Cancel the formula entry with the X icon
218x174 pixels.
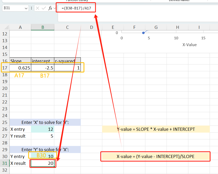pyautogui.click(x=38, y=8)
